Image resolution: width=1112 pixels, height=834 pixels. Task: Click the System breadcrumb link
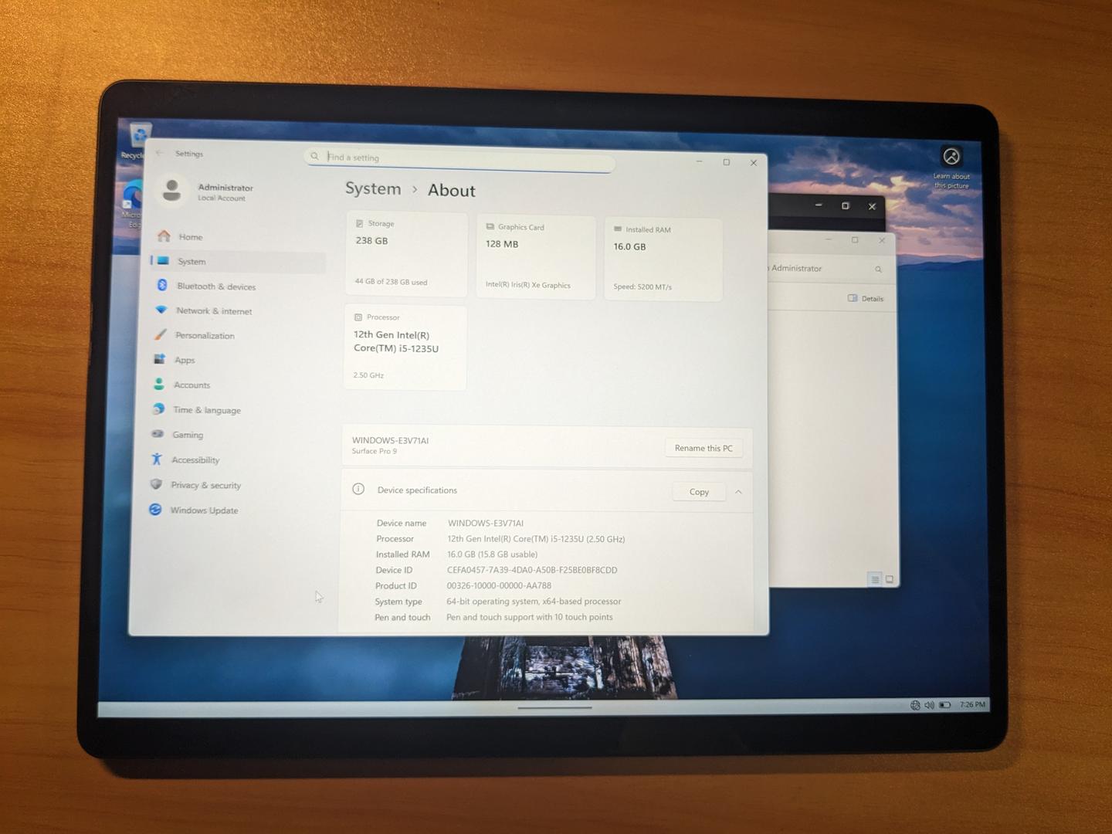[x=373, y=189]
